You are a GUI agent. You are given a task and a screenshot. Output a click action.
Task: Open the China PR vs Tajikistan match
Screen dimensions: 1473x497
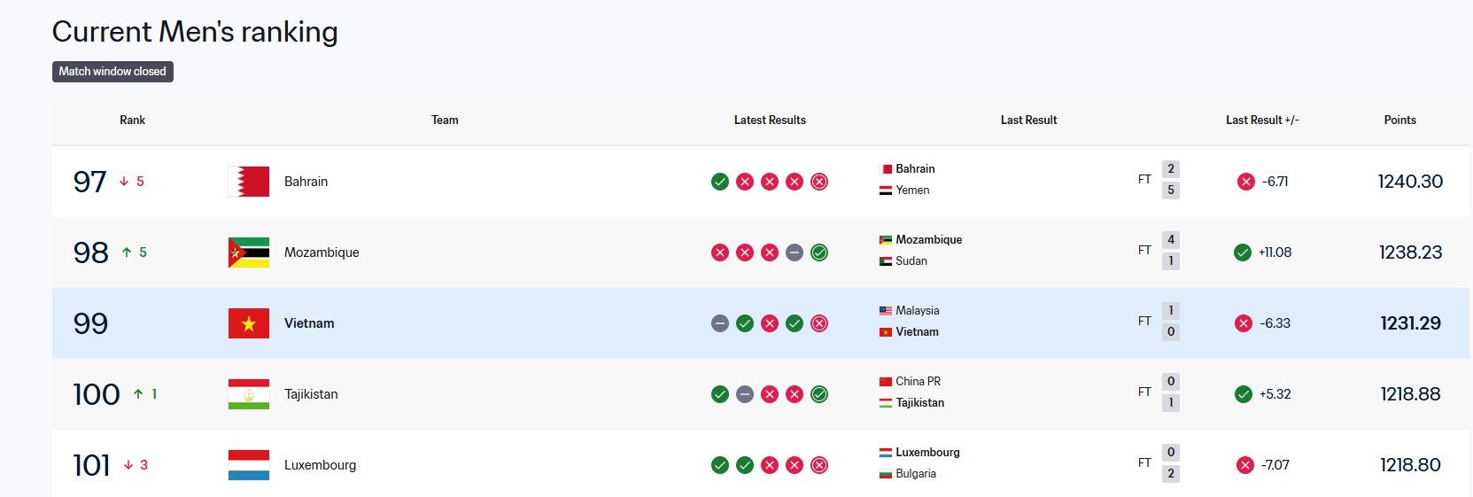[1028, 392]
